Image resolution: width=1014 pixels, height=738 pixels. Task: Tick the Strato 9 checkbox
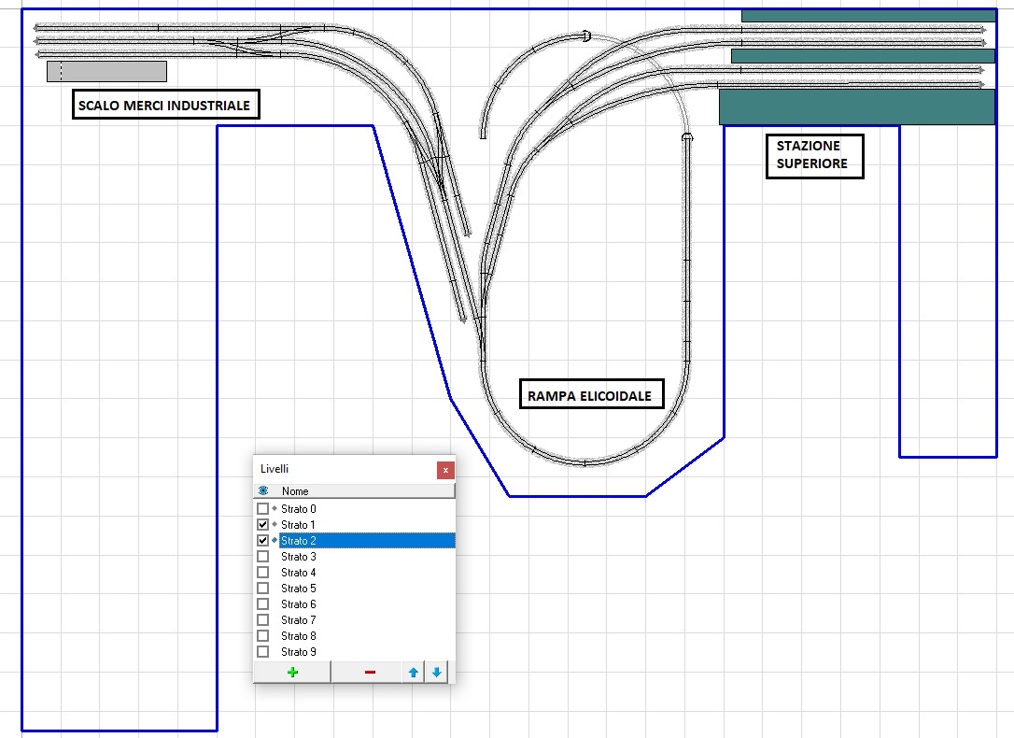pyautogui.click(x=262, y=652)
